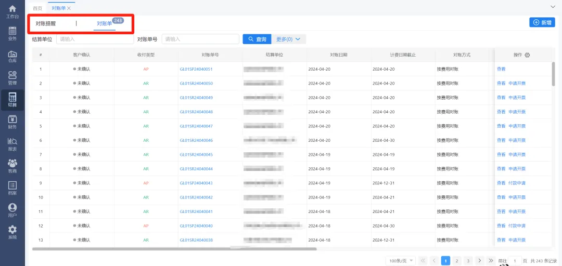The height and width of the screenshot is (266, 562).
Task: Switch to the 对账提醒 tab
Action: click(x=45, y=23)
